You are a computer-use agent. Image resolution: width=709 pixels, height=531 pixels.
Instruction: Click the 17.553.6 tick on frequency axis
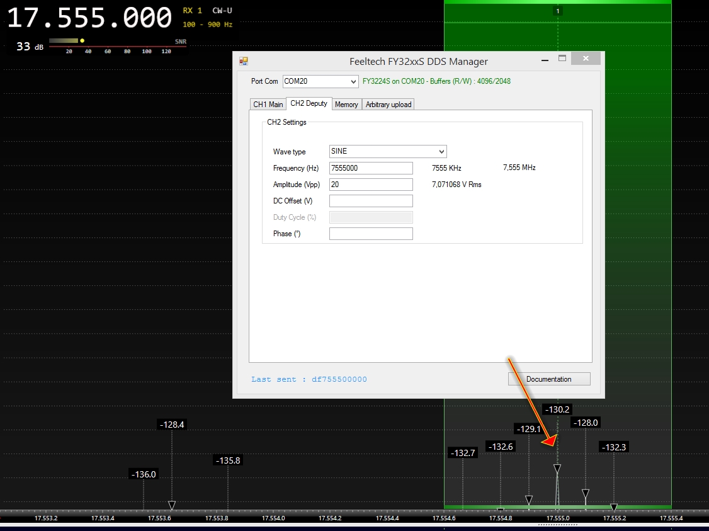(159, 518)
